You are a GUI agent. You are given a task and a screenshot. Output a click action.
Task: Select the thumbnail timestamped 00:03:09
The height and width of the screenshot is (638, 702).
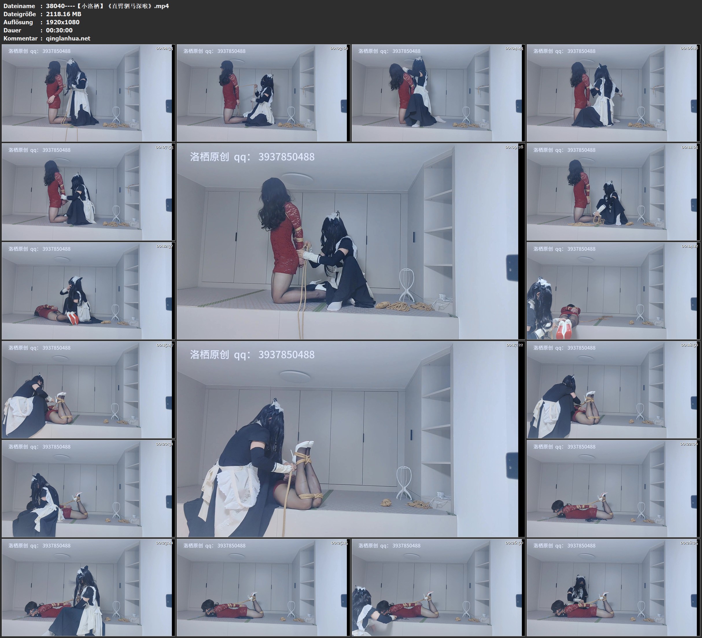click(x=263, y=93)
